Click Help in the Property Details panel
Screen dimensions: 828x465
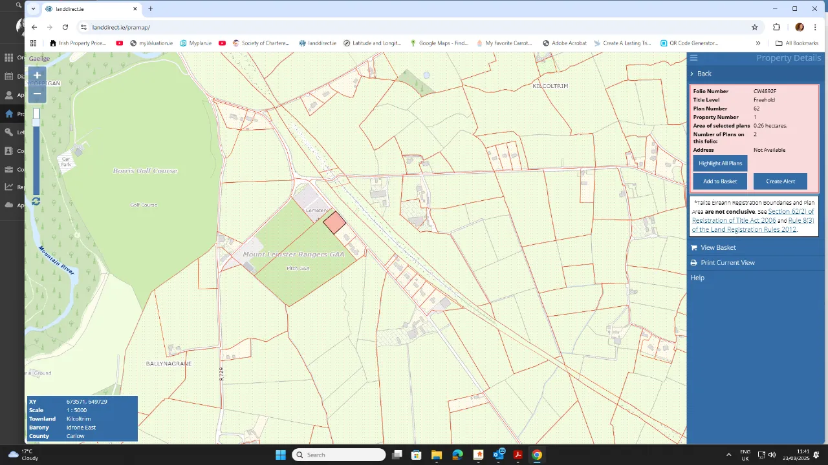click(x=697, y=277)
